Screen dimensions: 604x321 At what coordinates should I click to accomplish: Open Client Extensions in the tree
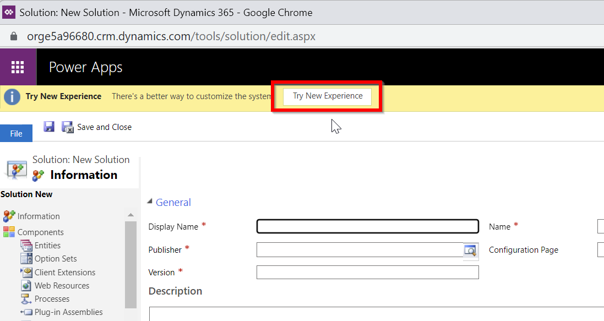click(65, 272)
